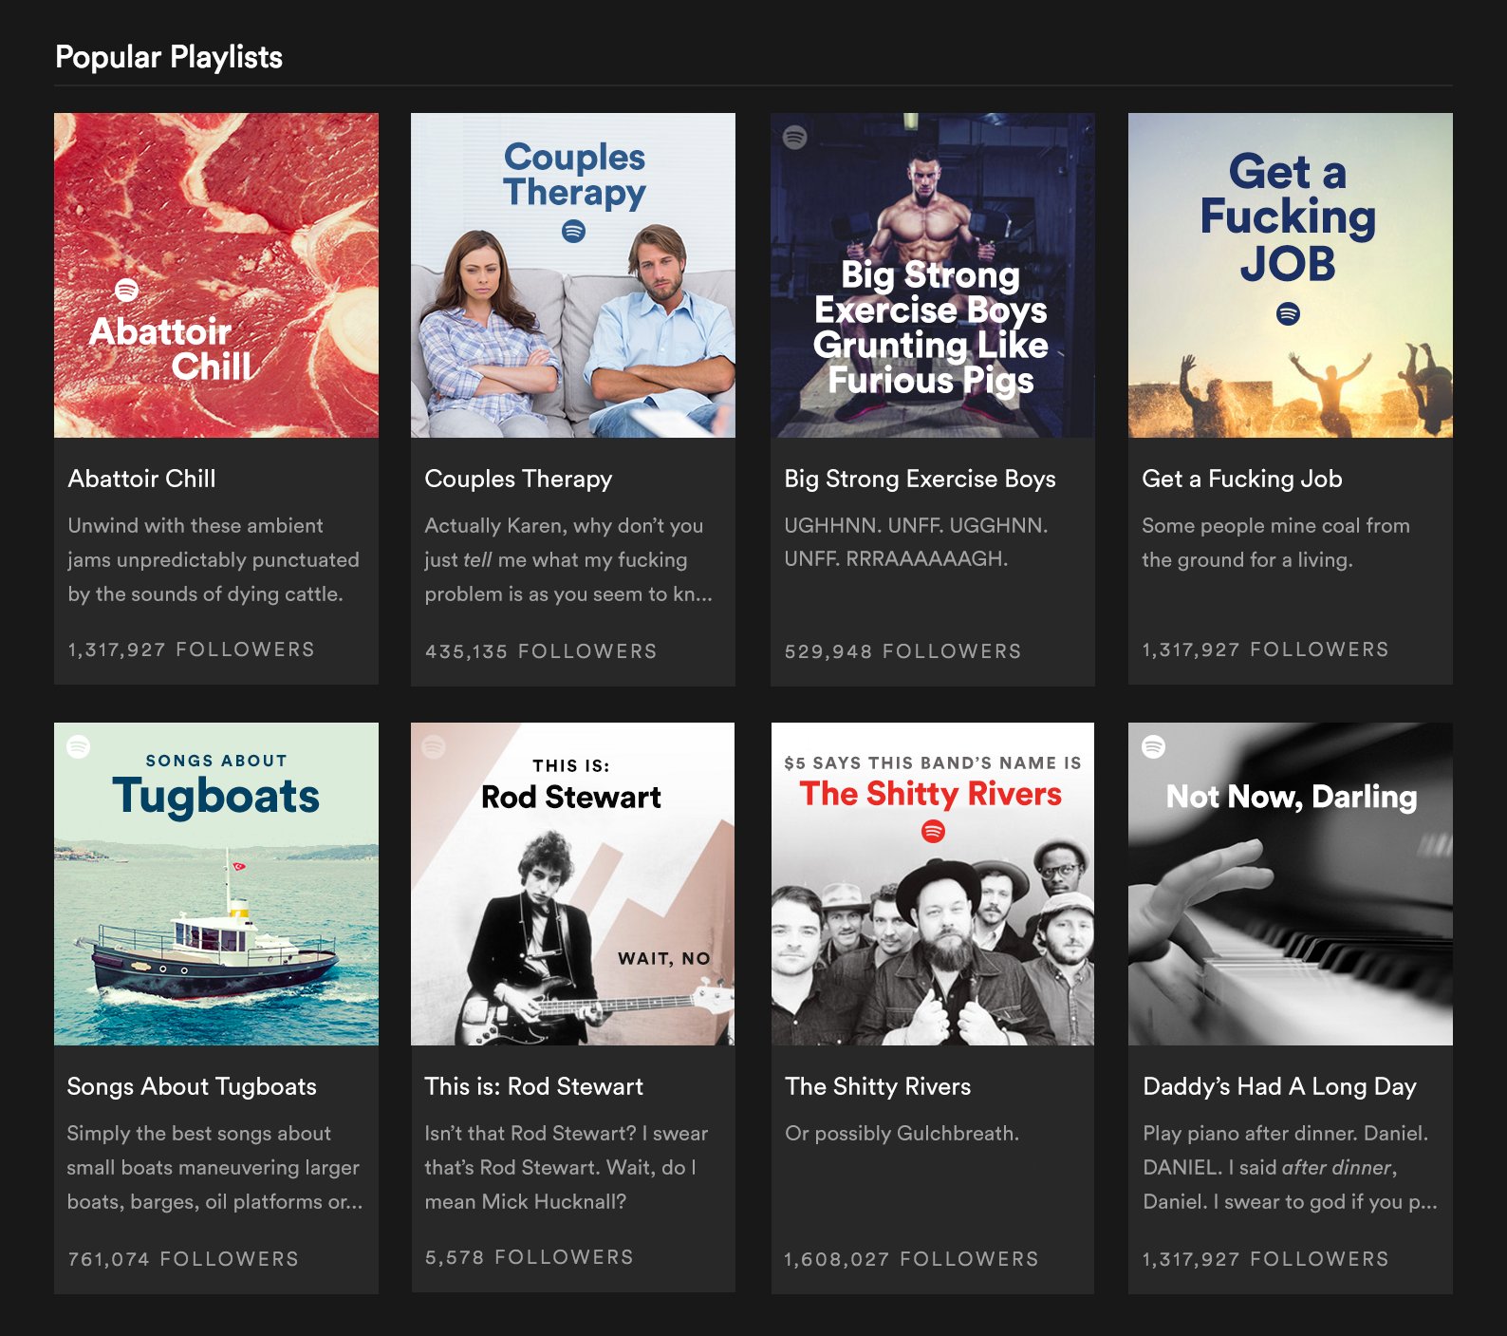The width and height of the screenshot is (1507, 1336).
Task: Click Spotify logo on Abattoir Chill cover
Action: click(x=126, y=290)
